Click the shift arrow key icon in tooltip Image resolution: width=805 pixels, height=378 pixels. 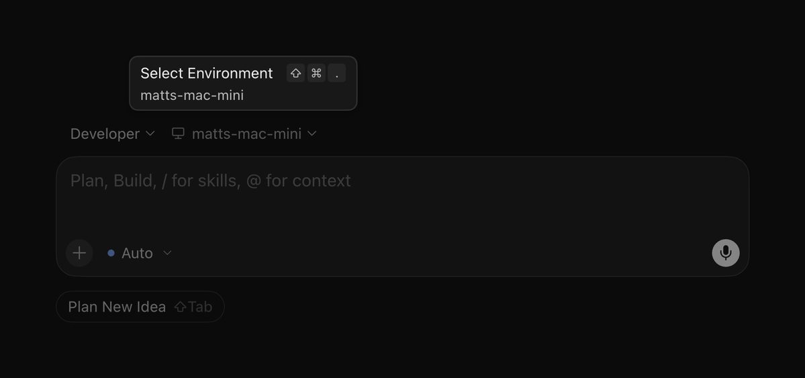click(295, 73)
